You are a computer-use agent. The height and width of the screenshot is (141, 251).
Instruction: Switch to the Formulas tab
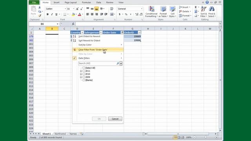pos(86,2)
